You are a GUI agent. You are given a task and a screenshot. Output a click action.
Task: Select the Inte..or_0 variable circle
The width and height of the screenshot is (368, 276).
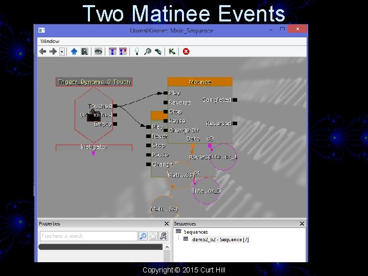tap(206, 191)
